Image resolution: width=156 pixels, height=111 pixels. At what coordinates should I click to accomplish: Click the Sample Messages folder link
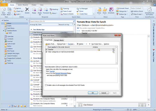point(61,73)
